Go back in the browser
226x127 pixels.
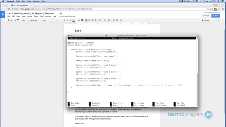coord(2,9)
